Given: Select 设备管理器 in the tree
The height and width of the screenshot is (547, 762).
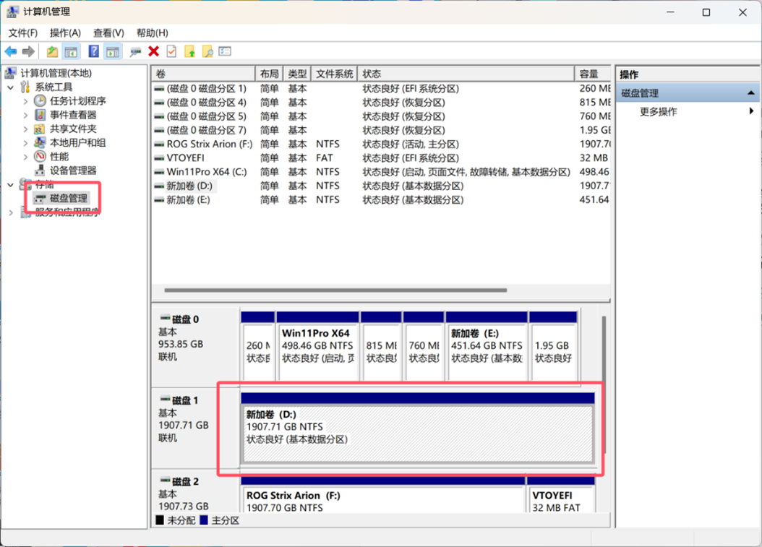Looking at the screenshot, I should 73,171.
